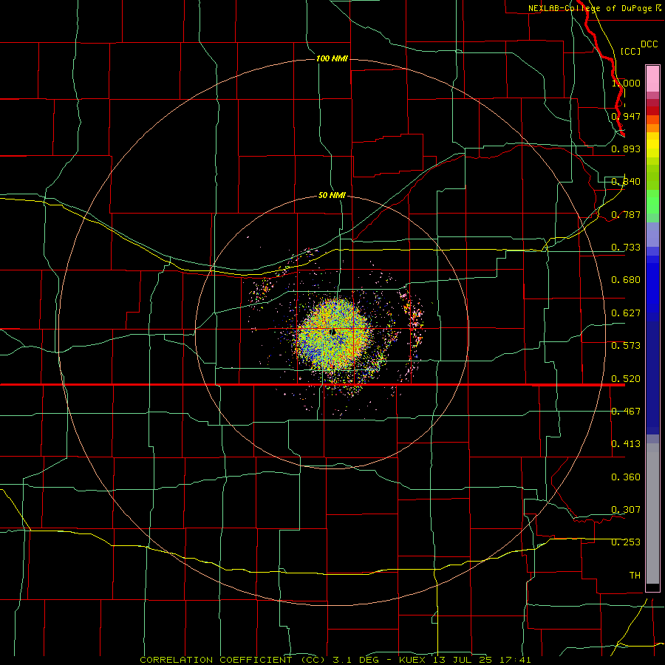Click the 0.253 legend value
Screen dimensions: 665x665
click(x=626, y=542)
